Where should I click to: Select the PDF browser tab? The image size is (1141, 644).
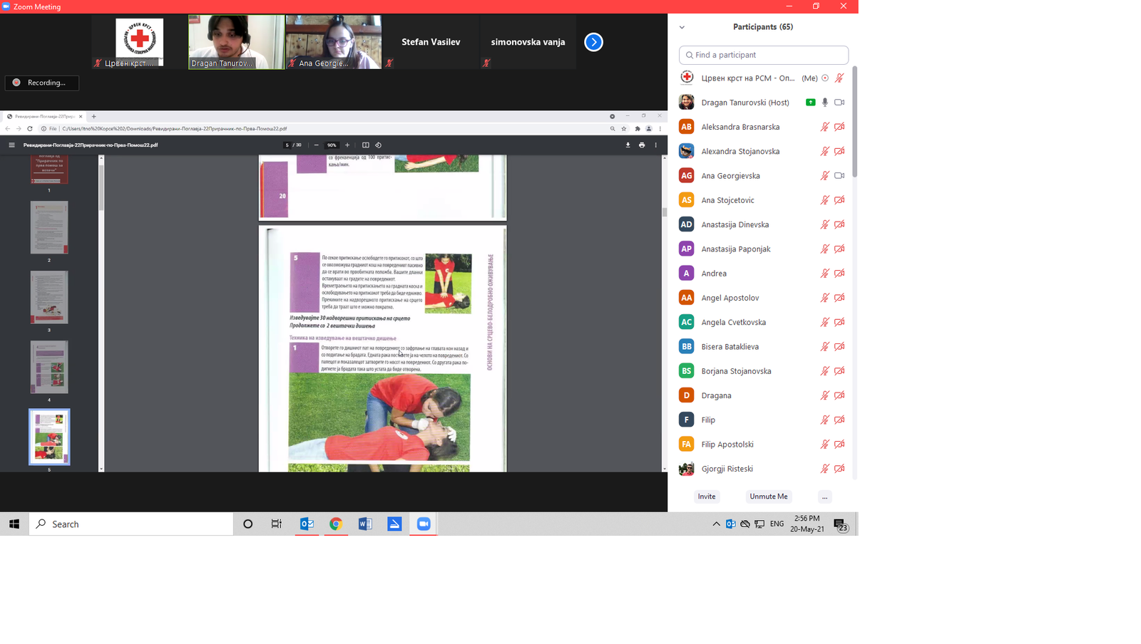44,116
